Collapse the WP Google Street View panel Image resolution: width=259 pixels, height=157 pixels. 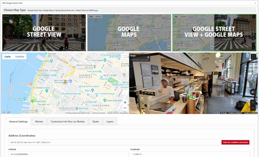tap(256, 3)
